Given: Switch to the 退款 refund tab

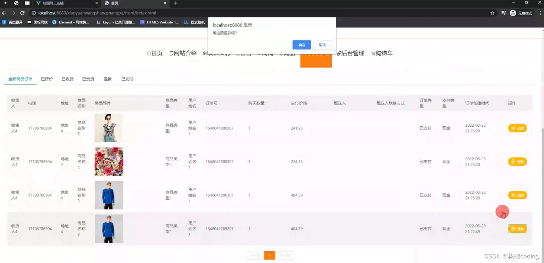Looking at the screenshot, I should [x=107, y=79].
